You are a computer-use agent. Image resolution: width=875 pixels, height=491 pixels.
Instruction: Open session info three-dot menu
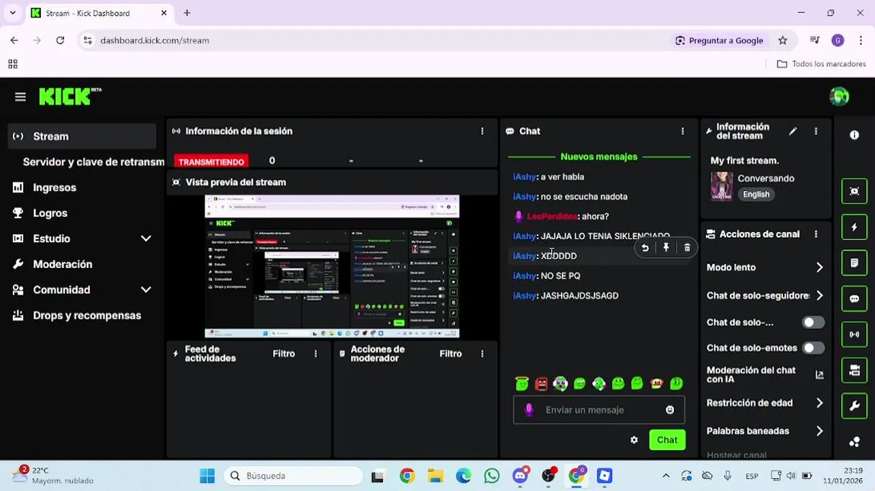point(482,131)
